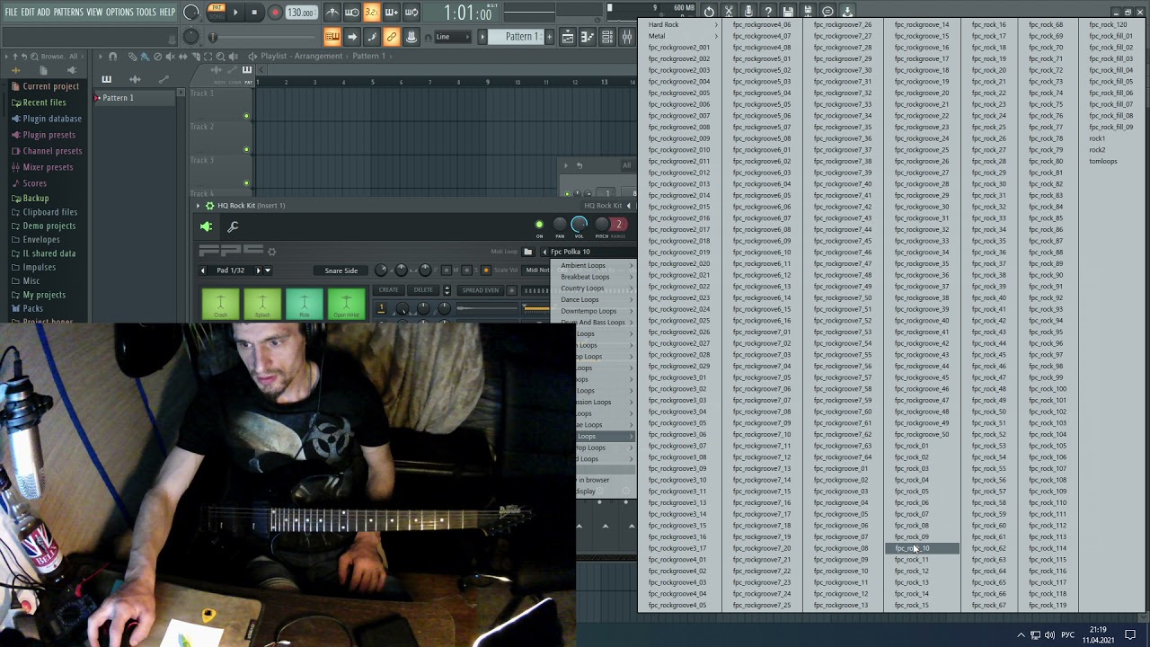Adjust the channel VOL knob
Screen dimensions: 1150x647
click(x=579, y=224)
